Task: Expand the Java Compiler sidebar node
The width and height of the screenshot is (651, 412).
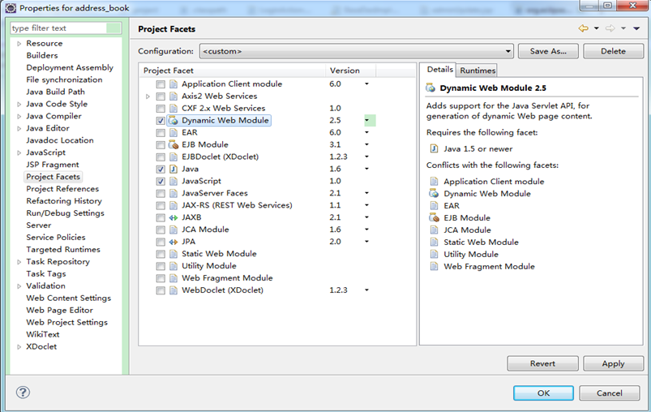Action: tap(19, 116)
